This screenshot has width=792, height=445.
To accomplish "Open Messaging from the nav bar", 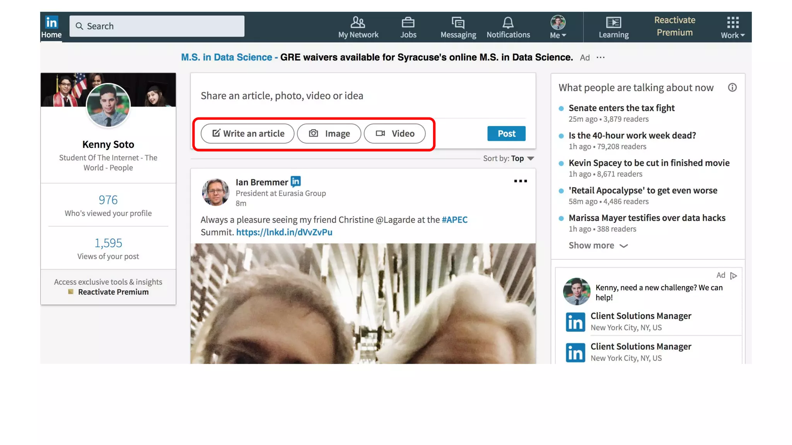I will point(458,27).
